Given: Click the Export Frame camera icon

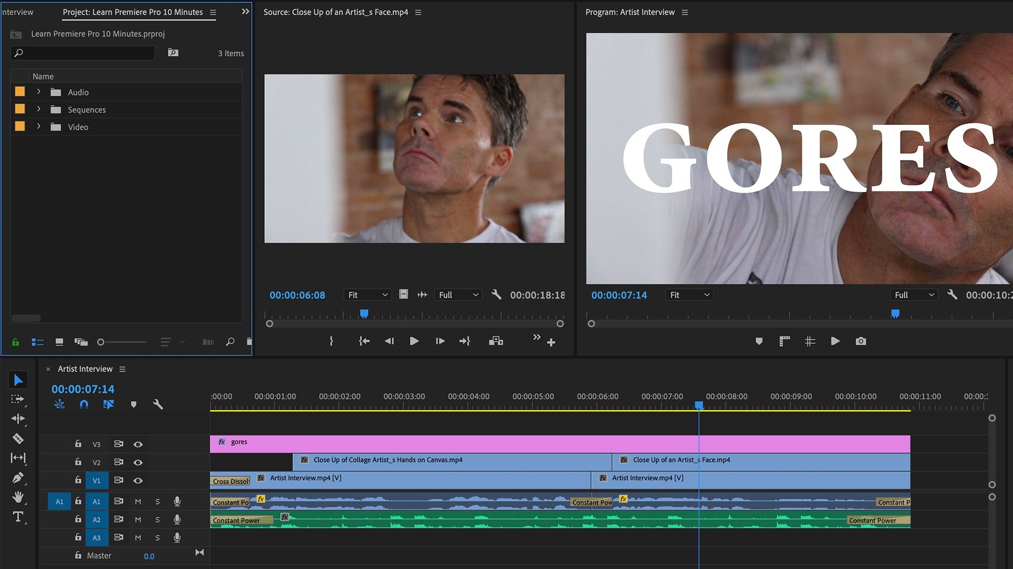Looking at the screenshot, I should (x=861, y=341).
